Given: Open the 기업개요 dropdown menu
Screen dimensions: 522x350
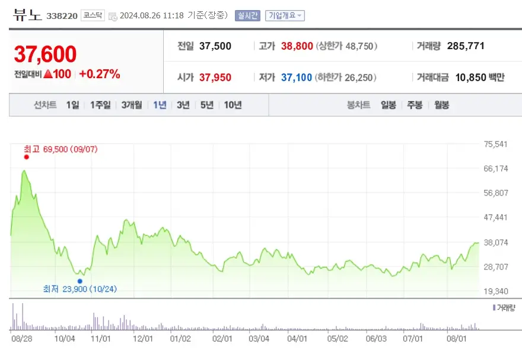Looking at the screenshot, I should 285,15.
